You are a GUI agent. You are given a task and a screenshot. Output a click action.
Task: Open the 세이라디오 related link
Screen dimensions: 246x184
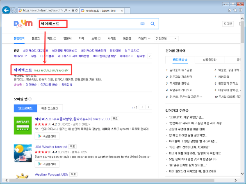click(20, 56)
